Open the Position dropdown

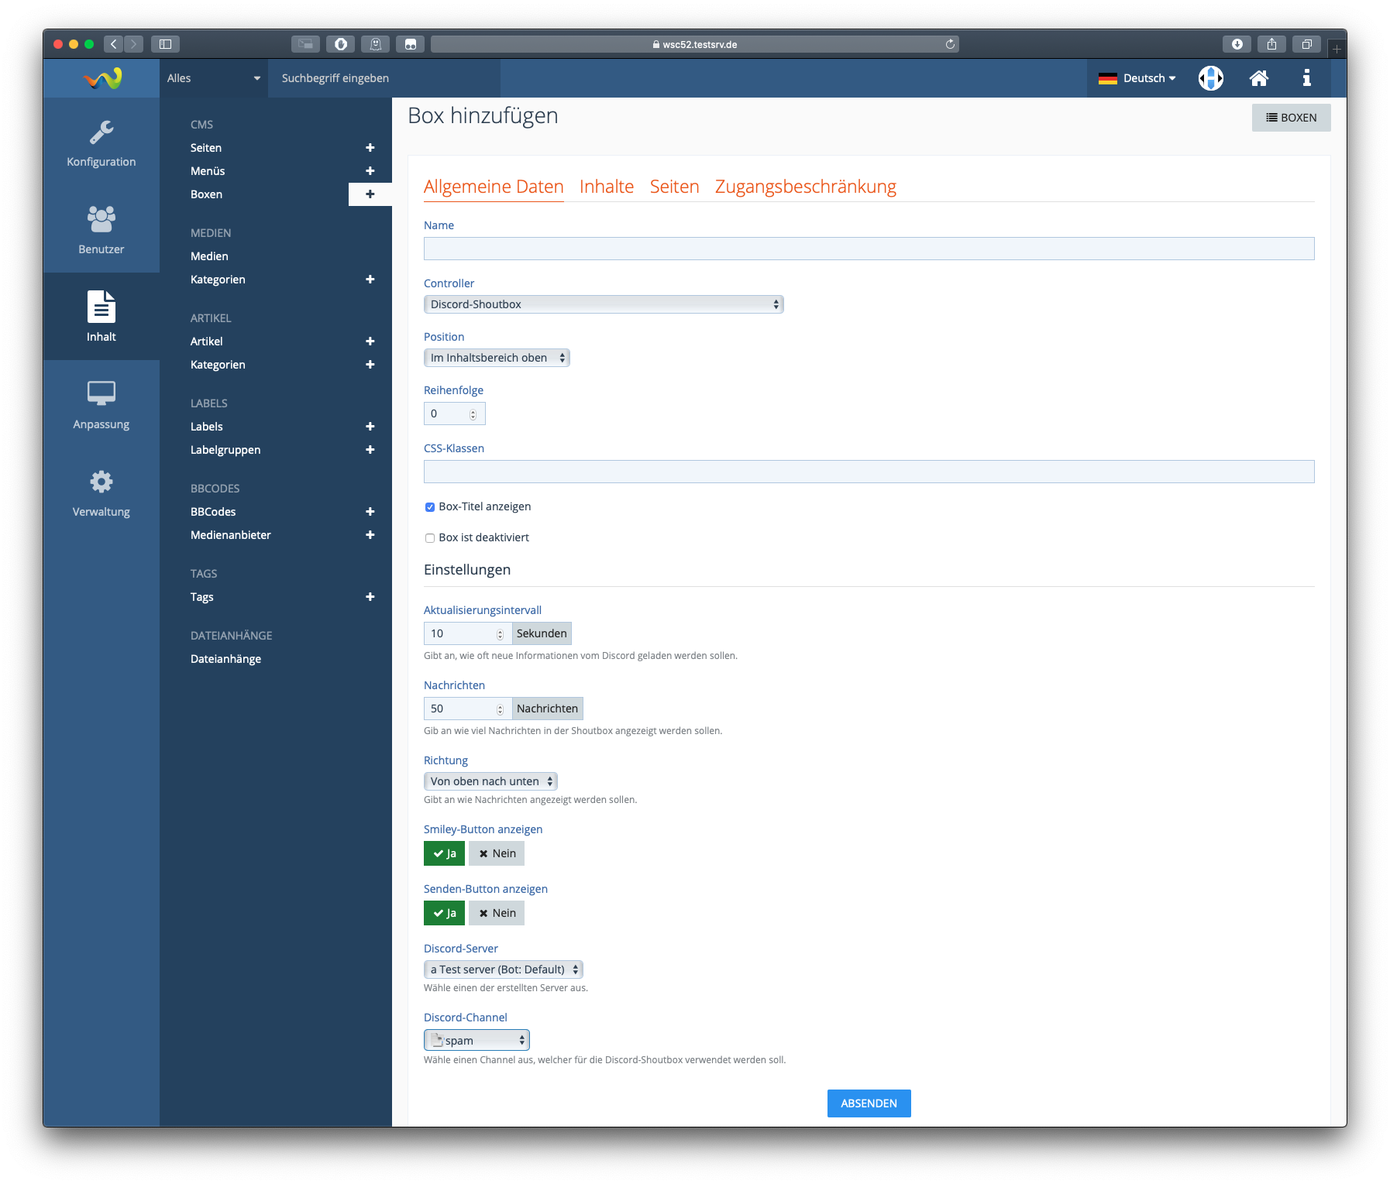pyautogui.click(x=496, y=358)
